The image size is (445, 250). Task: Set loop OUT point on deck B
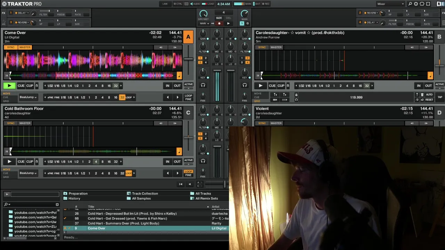coord(428,86)
